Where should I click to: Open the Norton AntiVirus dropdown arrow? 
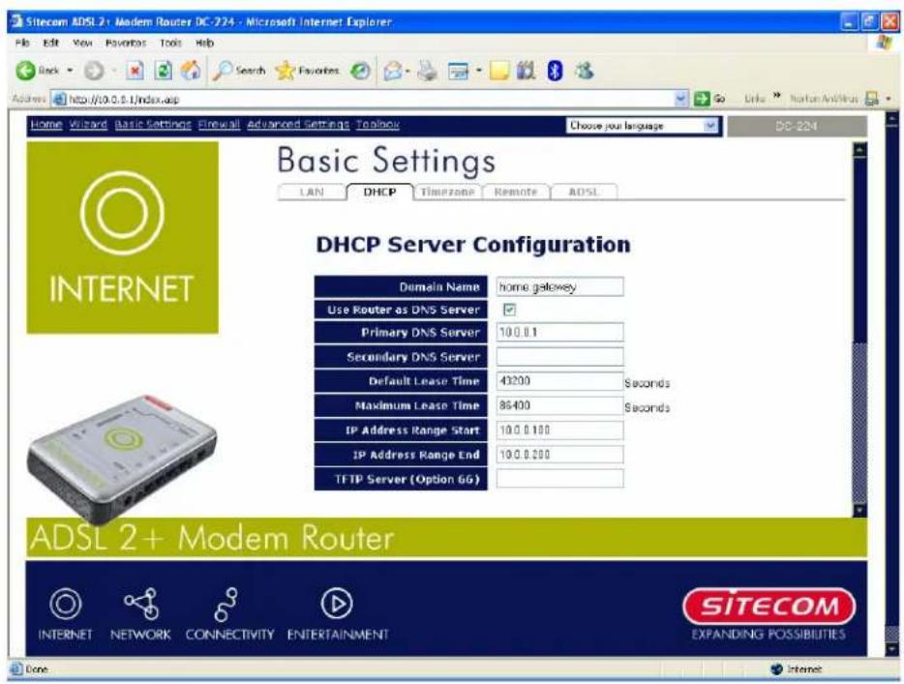[889, 99]
